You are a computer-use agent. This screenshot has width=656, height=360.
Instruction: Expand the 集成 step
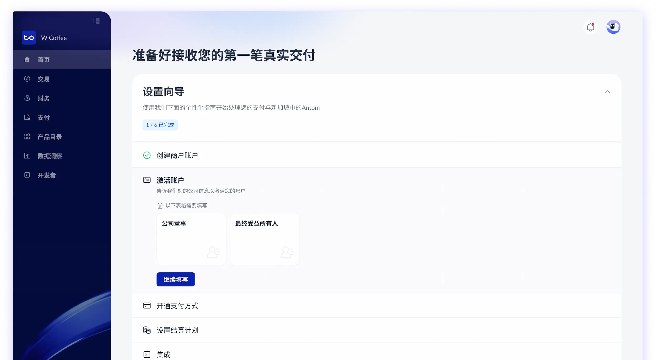click(x=377, y=352)
